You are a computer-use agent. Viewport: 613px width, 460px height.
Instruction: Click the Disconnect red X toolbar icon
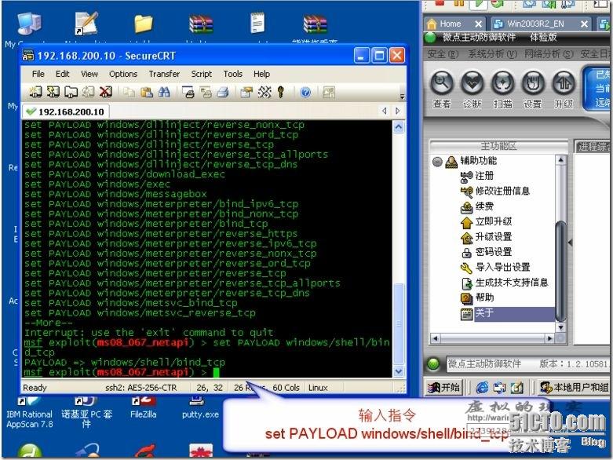point(105,92)
